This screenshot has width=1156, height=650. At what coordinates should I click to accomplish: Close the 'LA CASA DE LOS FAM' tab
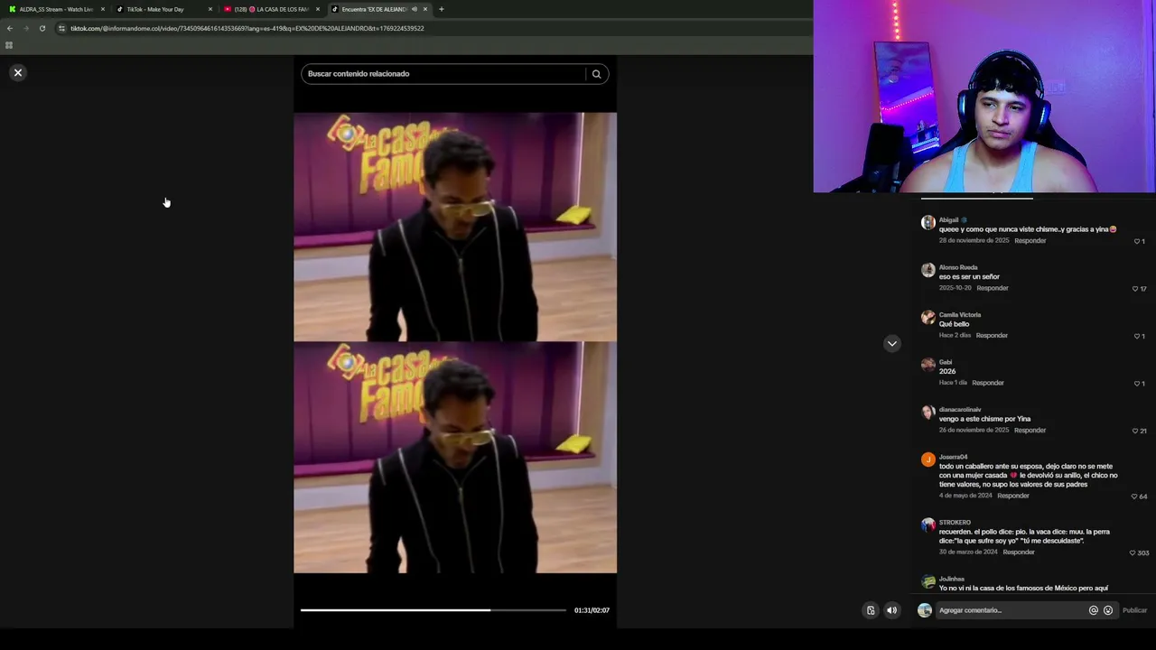coord(317,9)
